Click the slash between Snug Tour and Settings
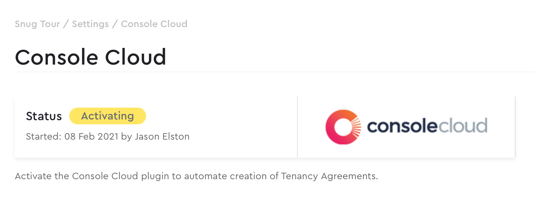The image size is (535, 200). coord(66,24)
